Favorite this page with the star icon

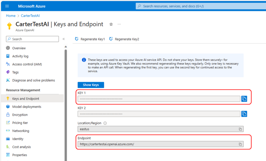(x=111, y=24)
